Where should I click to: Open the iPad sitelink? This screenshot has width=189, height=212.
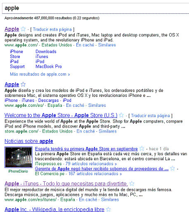coord(14,62)
